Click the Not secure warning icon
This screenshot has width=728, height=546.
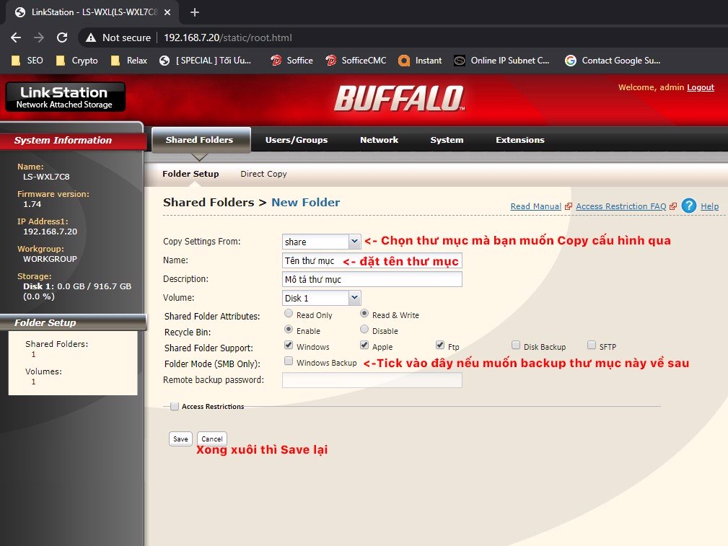(91, 38)
